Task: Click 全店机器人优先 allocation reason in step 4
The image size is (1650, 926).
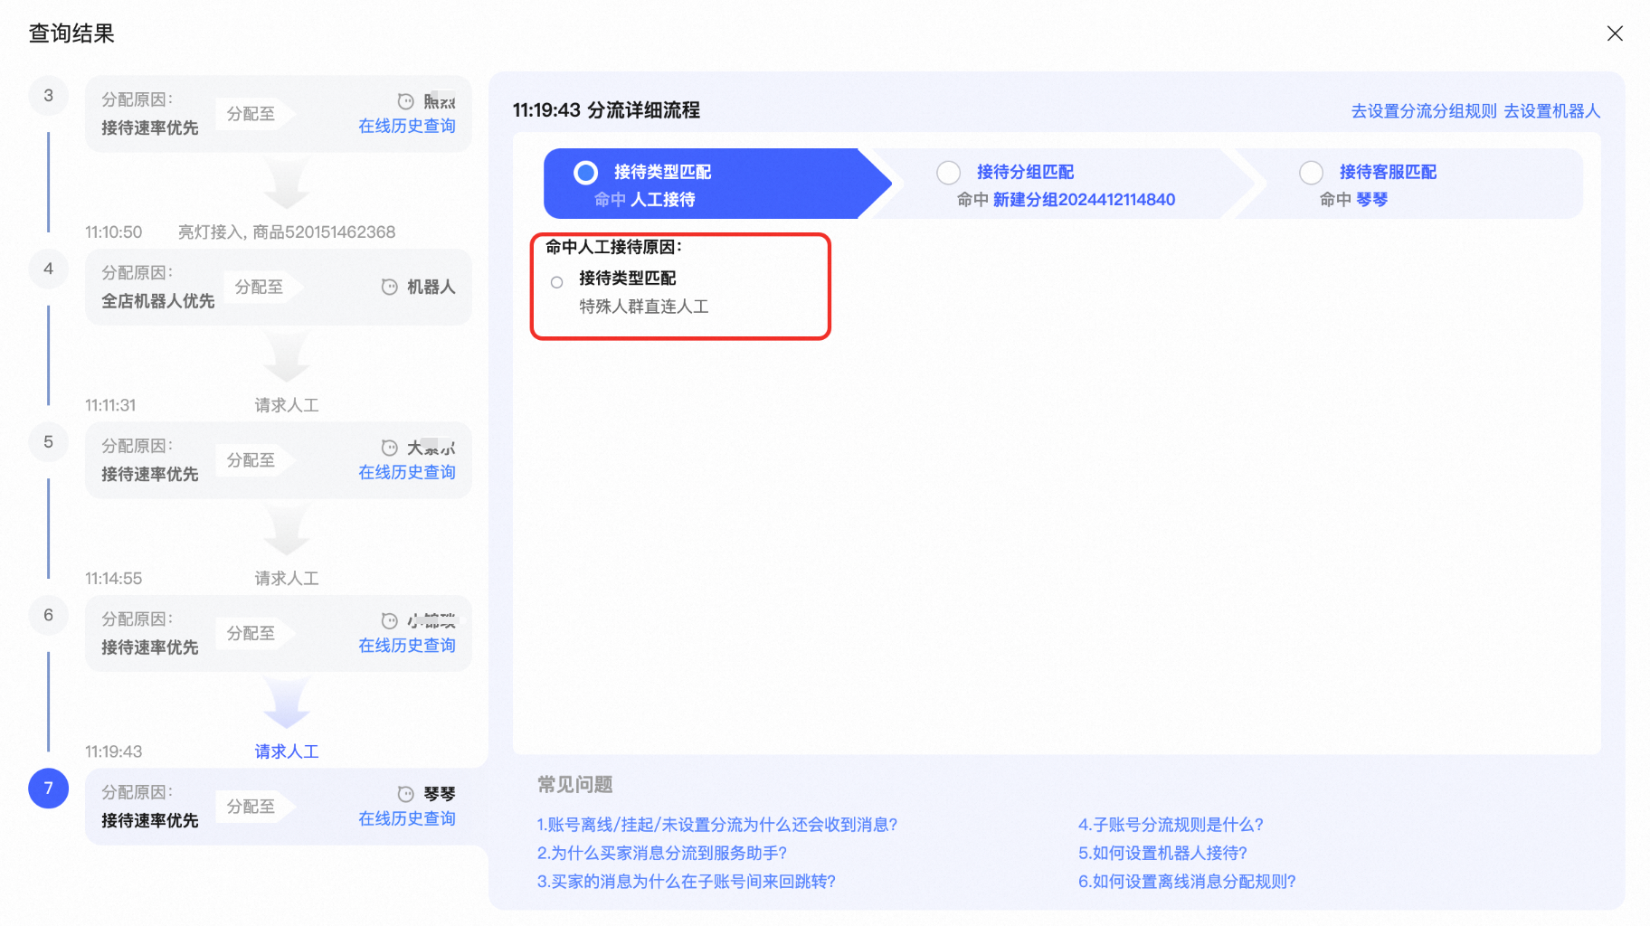Action: click(x=158, y=301)
